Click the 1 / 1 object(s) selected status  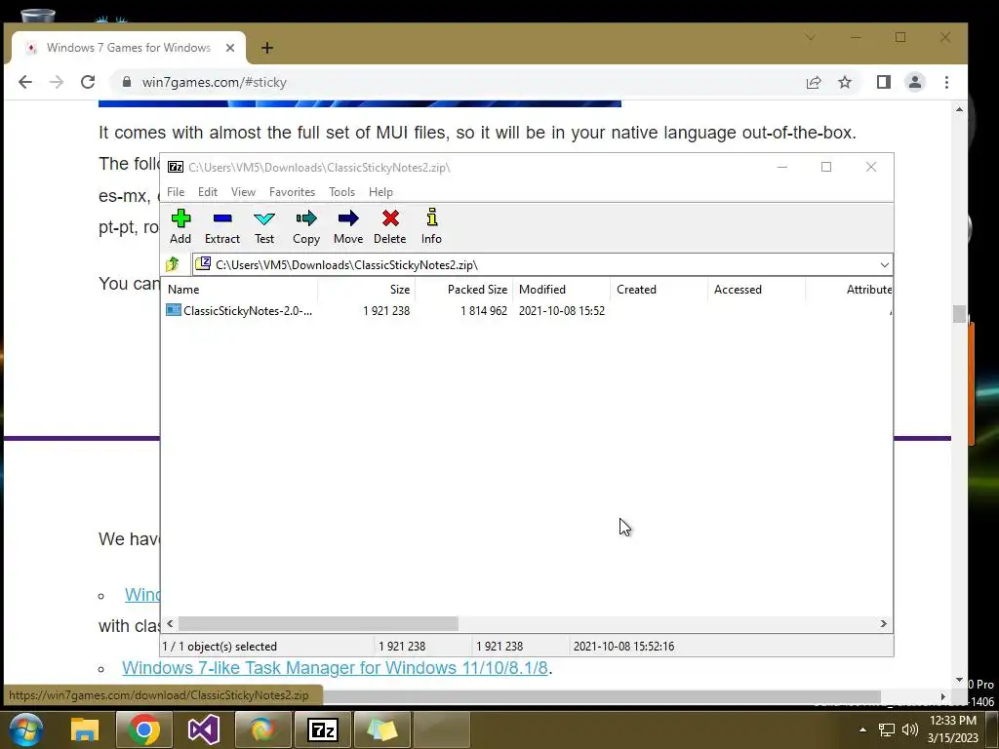point(220,646)
